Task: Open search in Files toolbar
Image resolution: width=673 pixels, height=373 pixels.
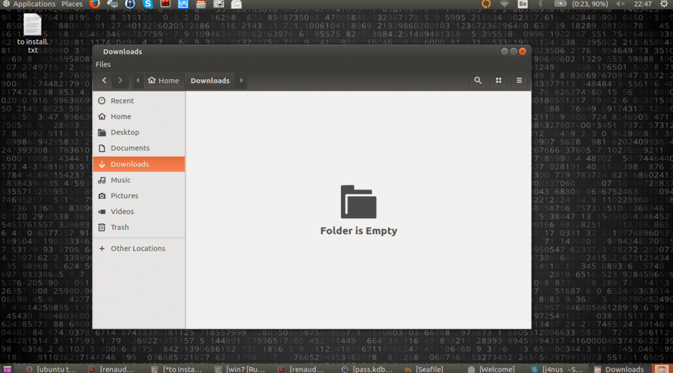Action: [x=478, y=80]
